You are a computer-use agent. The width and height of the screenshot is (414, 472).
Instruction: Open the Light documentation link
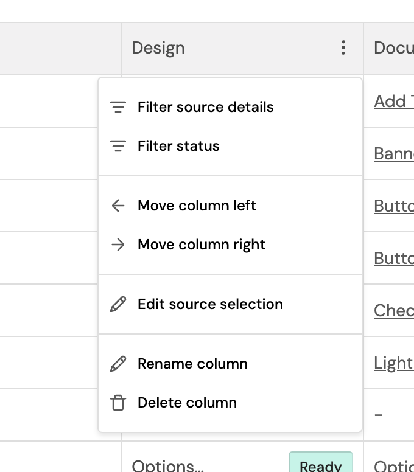pyautogui.click(x=393, y=363)
